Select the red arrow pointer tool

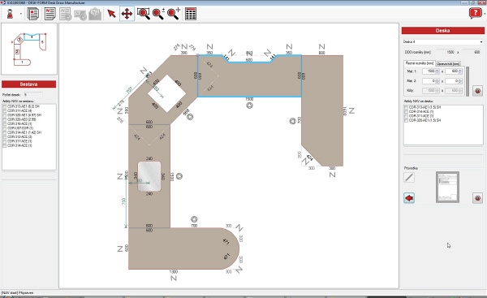[111, 14]
